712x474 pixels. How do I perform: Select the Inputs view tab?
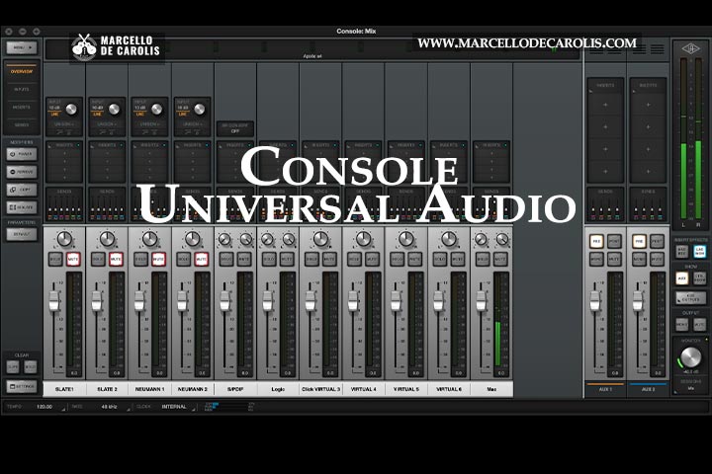pos(22,89)
